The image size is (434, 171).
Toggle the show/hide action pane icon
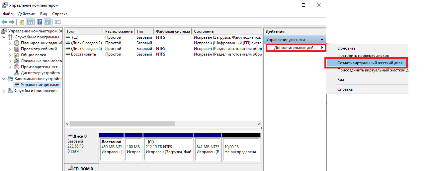point(47,22)
